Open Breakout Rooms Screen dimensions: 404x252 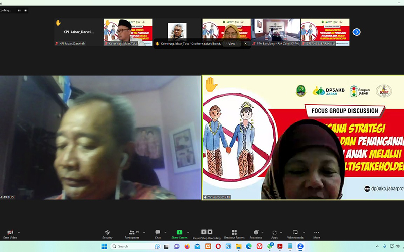point(234,233)
